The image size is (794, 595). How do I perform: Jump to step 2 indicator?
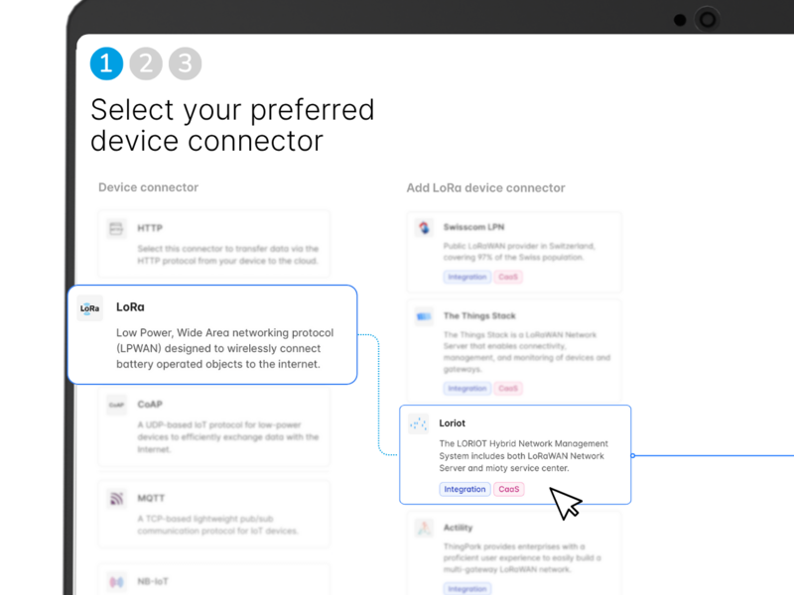pos(146,63)
